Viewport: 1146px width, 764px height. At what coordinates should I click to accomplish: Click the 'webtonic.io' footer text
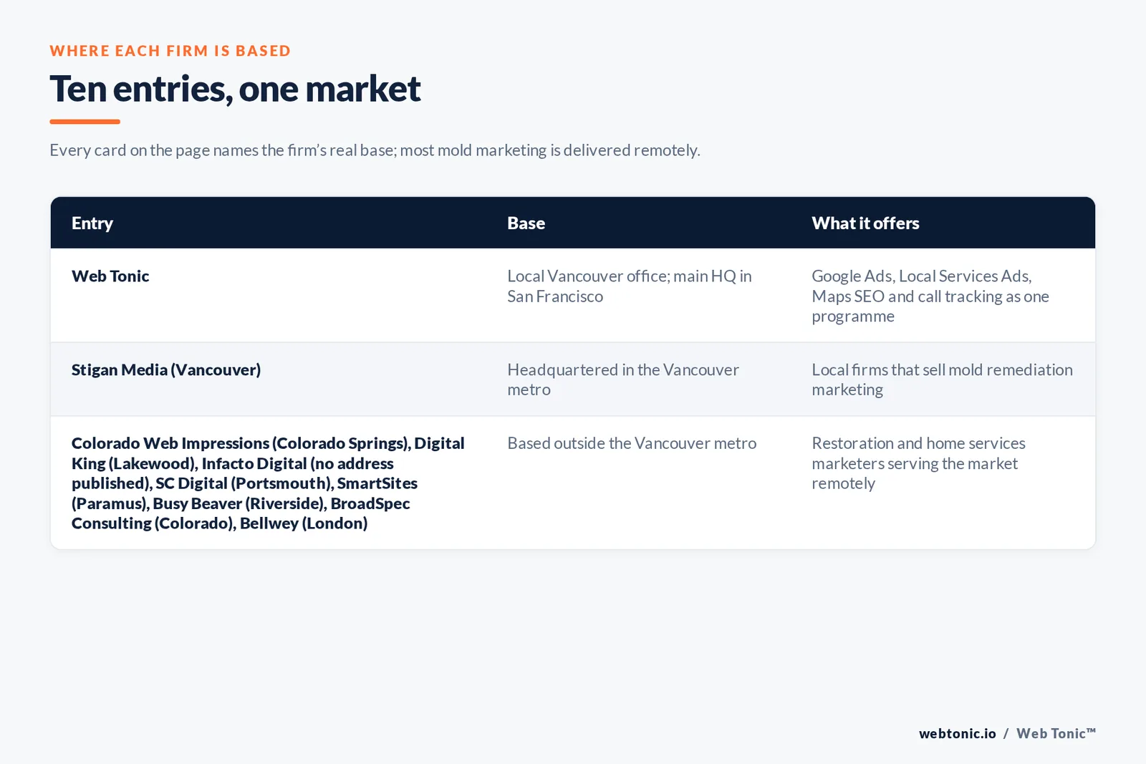pos(958,733)
